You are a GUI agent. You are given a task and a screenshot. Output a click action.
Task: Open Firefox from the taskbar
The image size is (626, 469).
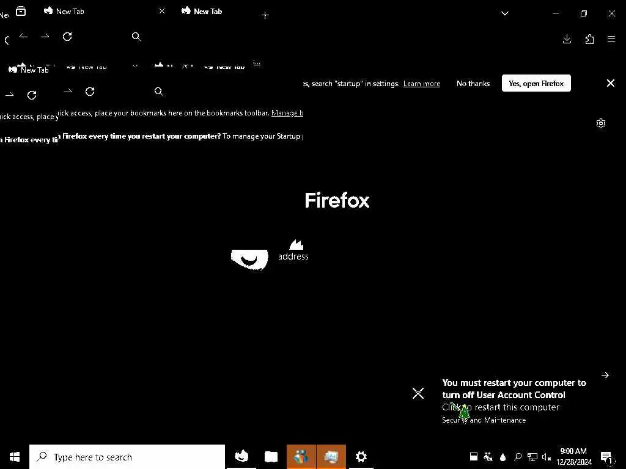pyautogui.click(x=241, y=456)
